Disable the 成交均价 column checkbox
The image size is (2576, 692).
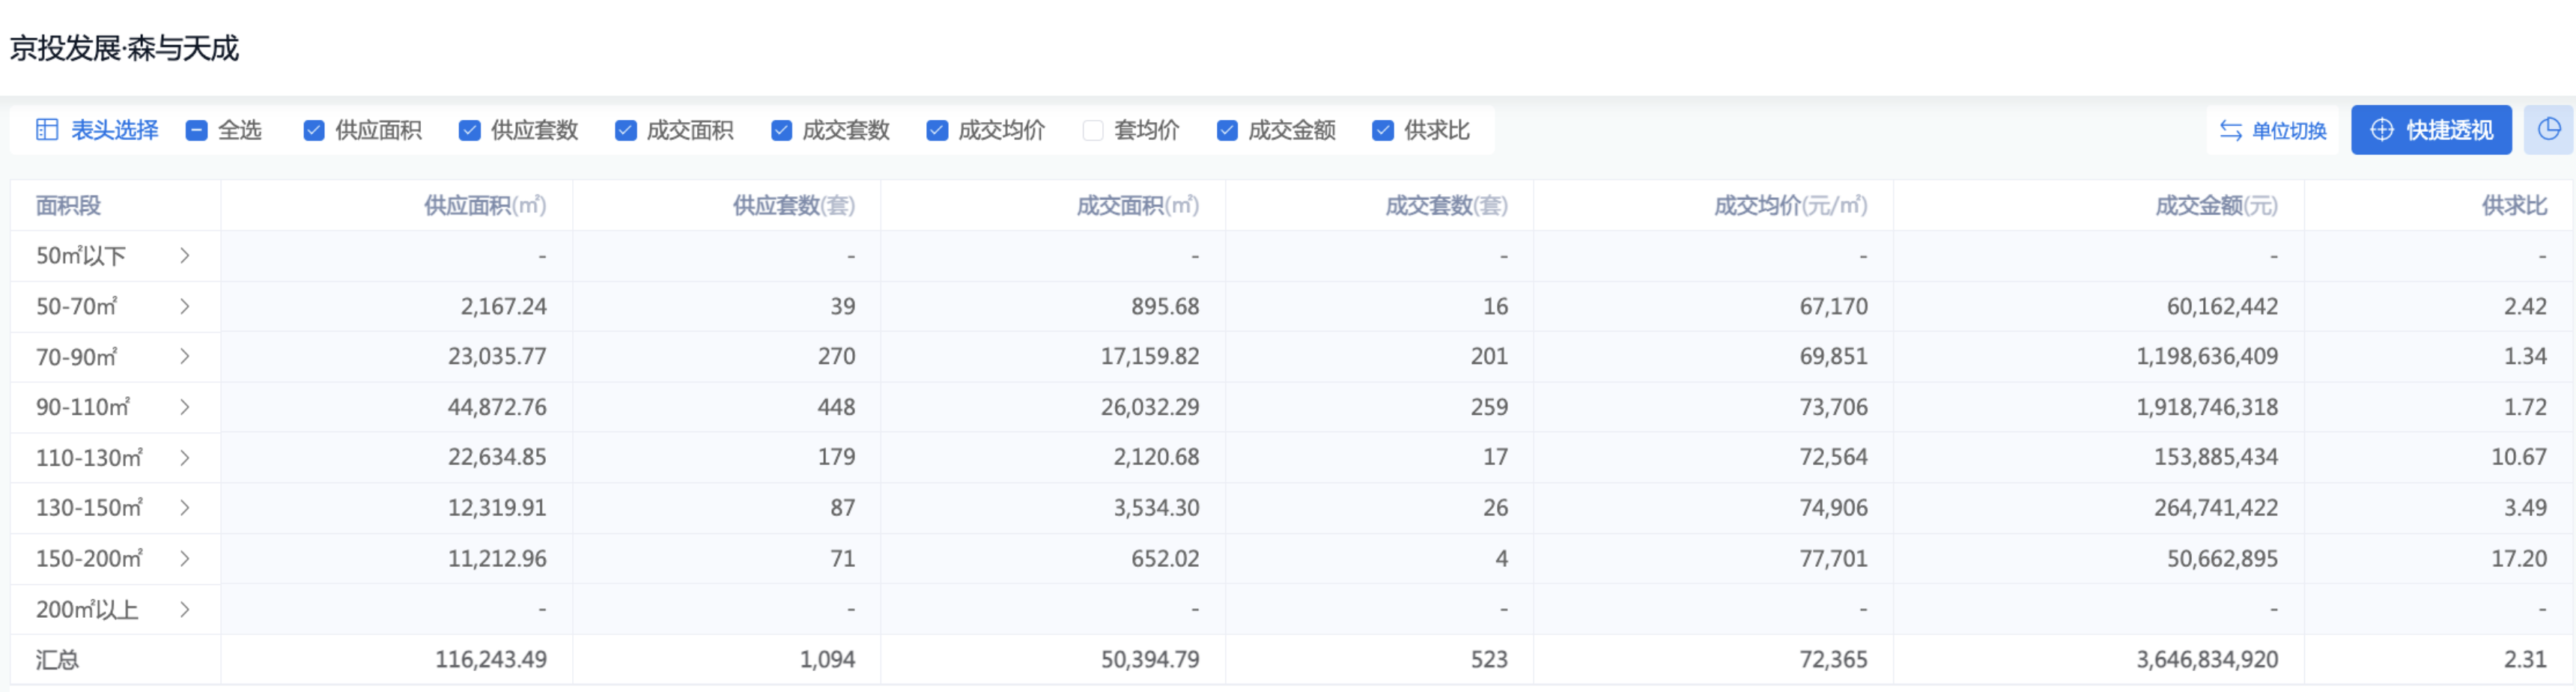[937, 130]
